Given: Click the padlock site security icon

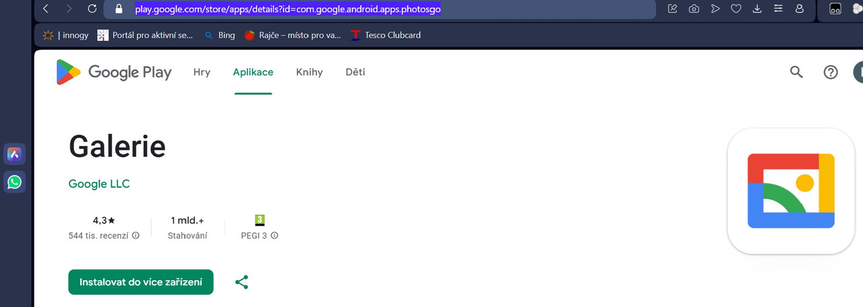Looking at the screenshot, I should tap(119, 9).
